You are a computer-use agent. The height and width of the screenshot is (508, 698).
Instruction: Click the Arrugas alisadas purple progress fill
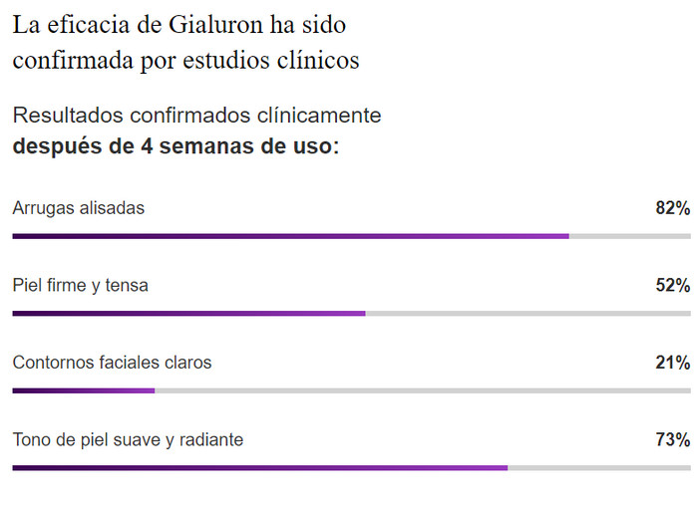(x=289, y=236)
